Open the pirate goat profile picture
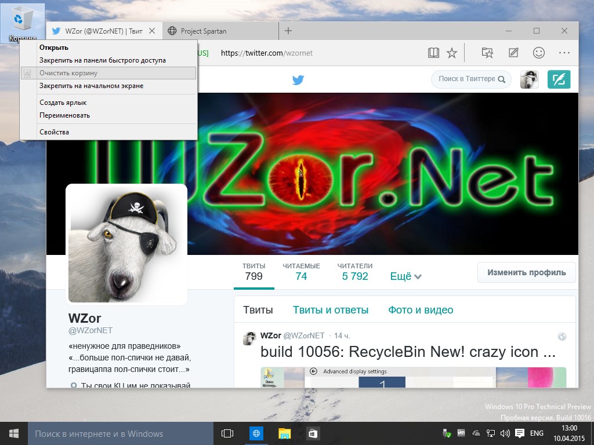The width and height of the screenshot is (594, 445). [126, 245]
